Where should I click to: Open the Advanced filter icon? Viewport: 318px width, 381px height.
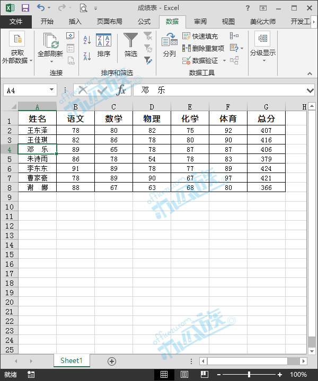coord(148,60)
